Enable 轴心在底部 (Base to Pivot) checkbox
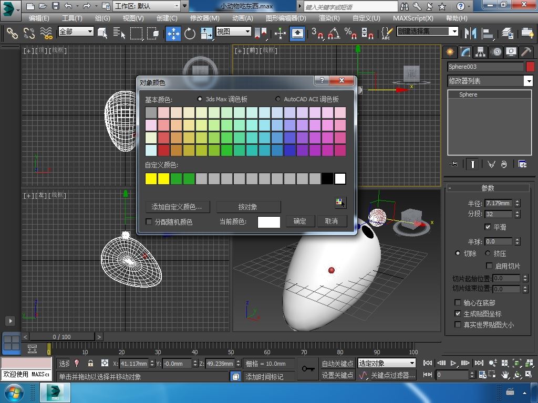The width and height of the screenshot is (538, 403). [x=458, y=302]
